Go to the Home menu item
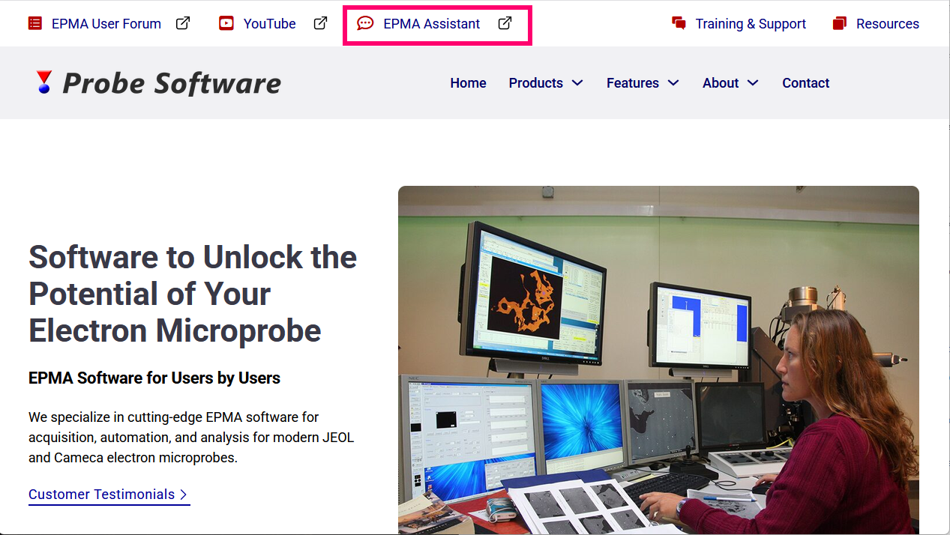 coord(468,83)
